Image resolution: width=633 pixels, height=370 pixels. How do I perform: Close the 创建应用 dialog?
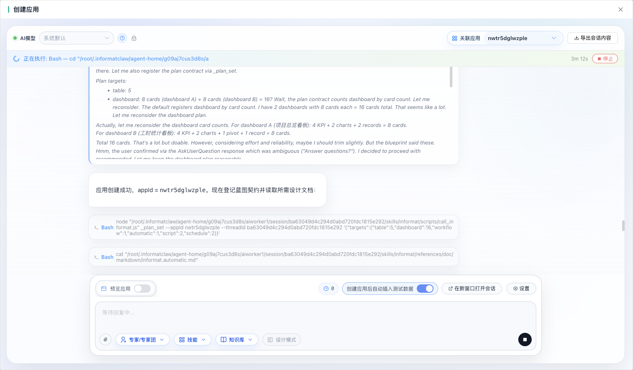tap(620, 9)
